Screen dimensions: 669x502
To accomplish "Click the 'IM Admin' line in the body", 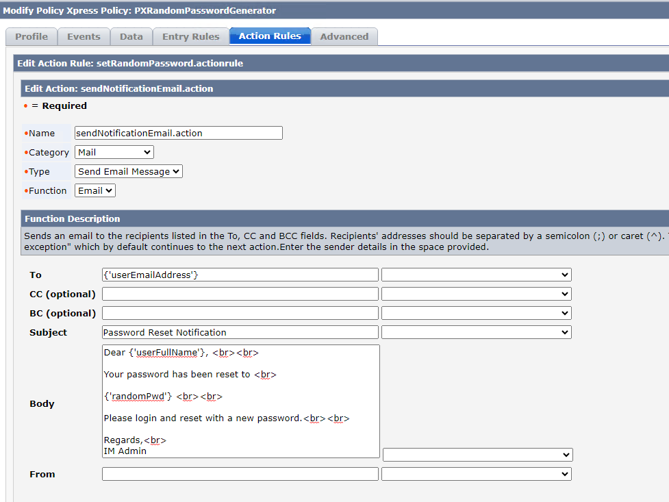I will click(125, 451).
